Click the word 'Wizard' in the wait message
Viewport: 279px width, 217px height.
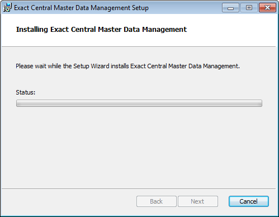100,66
